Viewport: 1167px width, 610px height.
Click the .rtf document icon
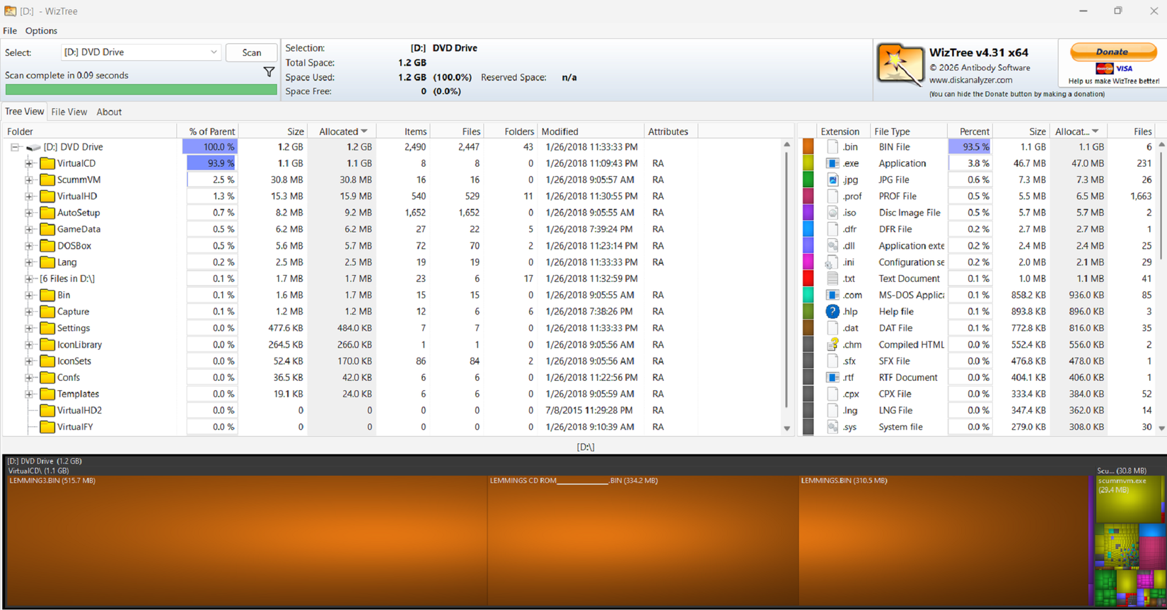tap(832, 377)
